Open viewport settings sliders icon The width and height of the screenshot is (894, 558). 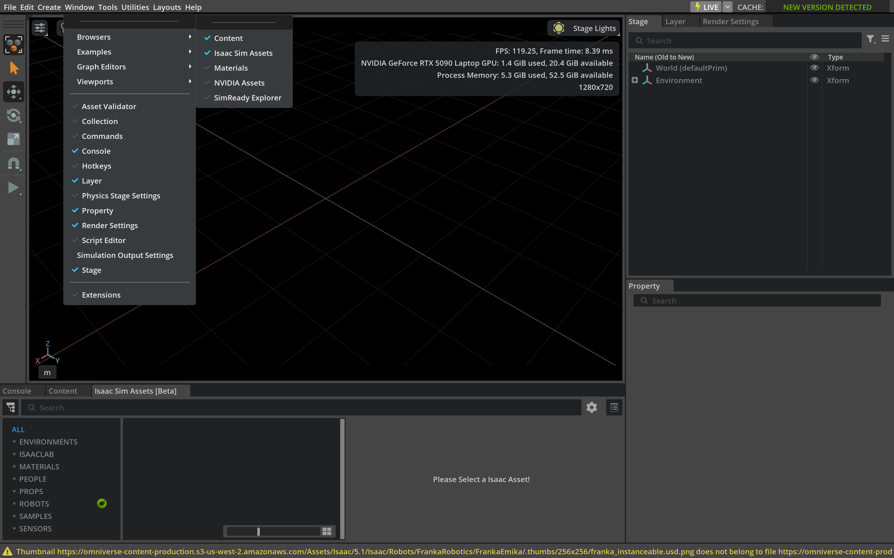click(x=39, y=28)
